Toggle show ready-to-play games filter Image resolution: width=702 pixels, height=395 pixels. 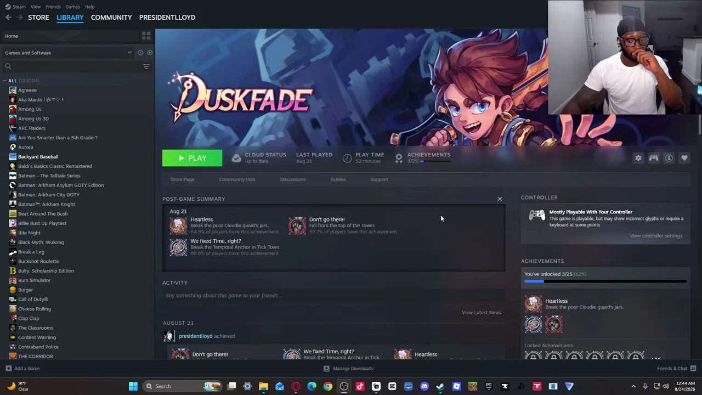tap(150, 53)
